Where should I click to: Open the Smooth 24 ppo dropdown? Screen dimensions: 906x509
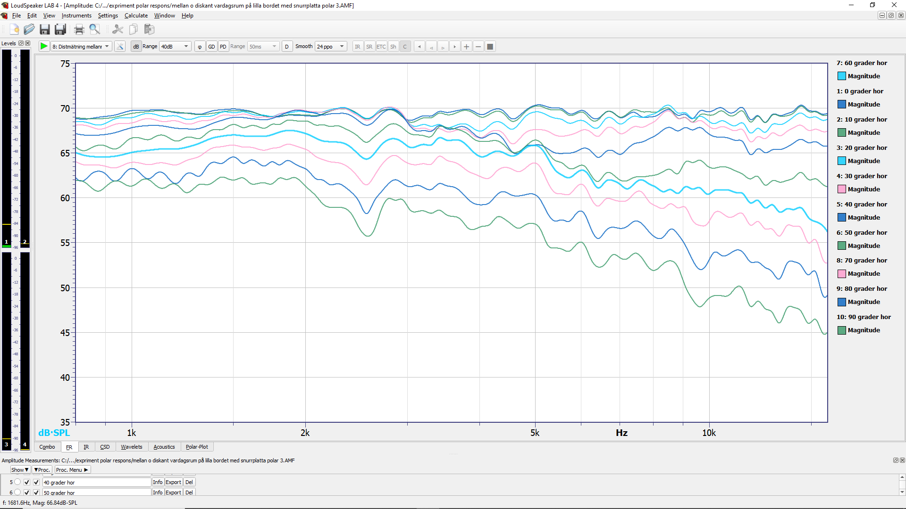pyautogui.click(x=331, y=46)
